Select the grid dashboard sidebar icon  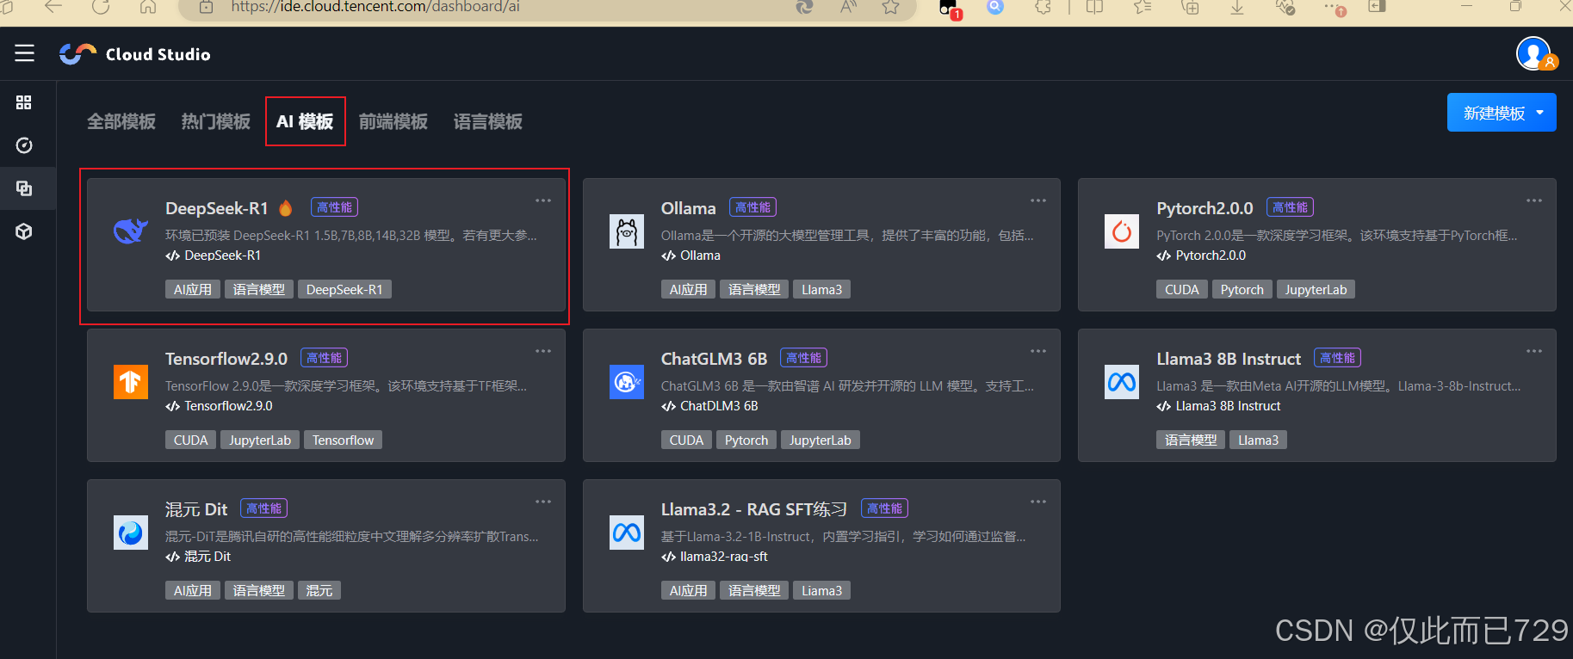point(24,102)
